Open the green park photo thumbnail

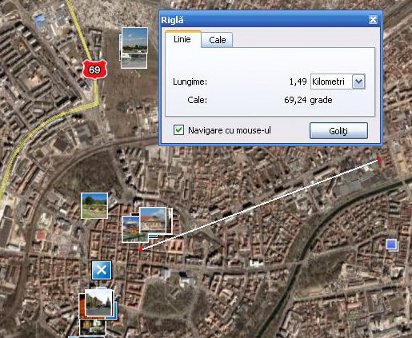pos(94,205)
